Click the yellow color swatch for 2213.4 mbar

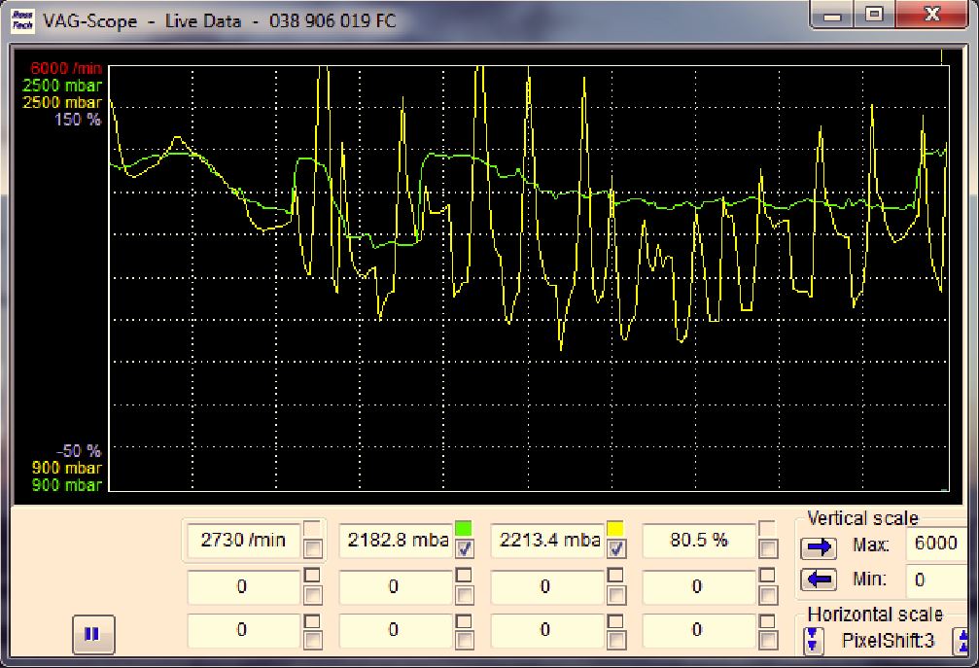click(615, 529)
